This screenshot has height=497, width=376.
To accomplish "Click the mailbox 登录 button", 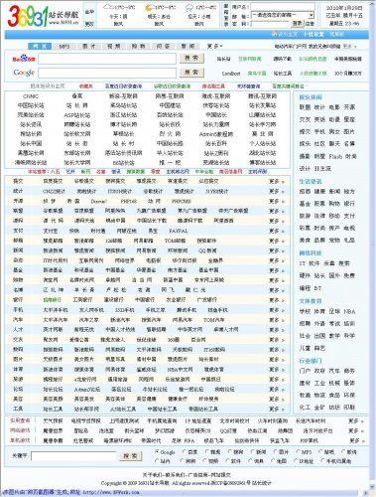I will (x=298, y=23).
